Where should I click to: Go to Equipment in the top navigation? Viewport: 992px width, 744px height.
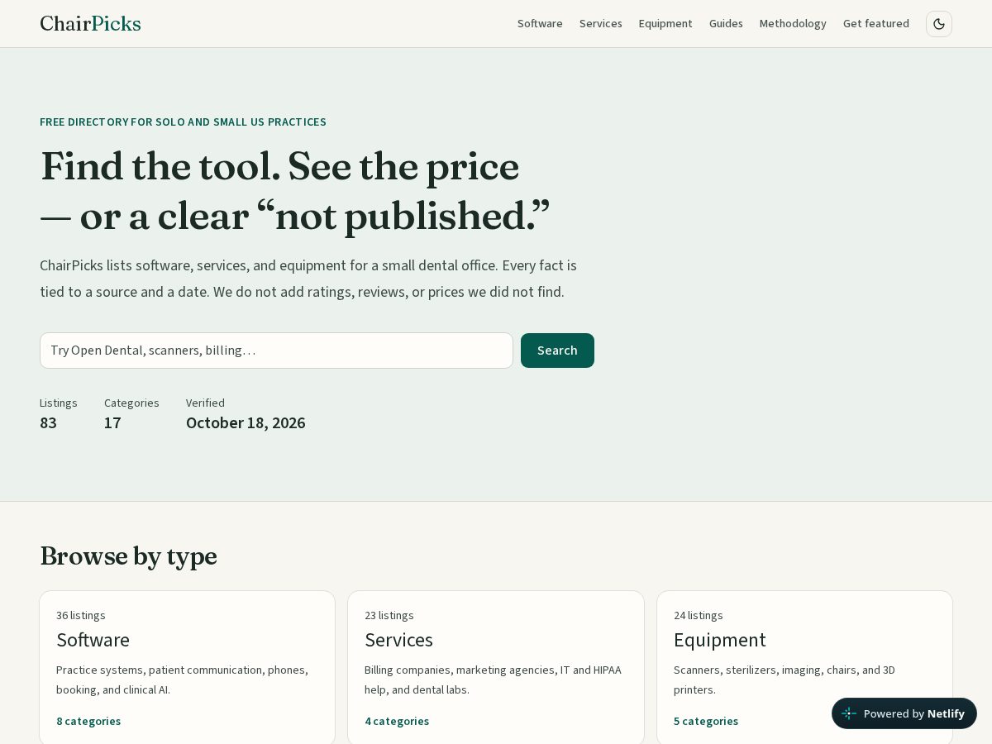click(x=665, y=23)
